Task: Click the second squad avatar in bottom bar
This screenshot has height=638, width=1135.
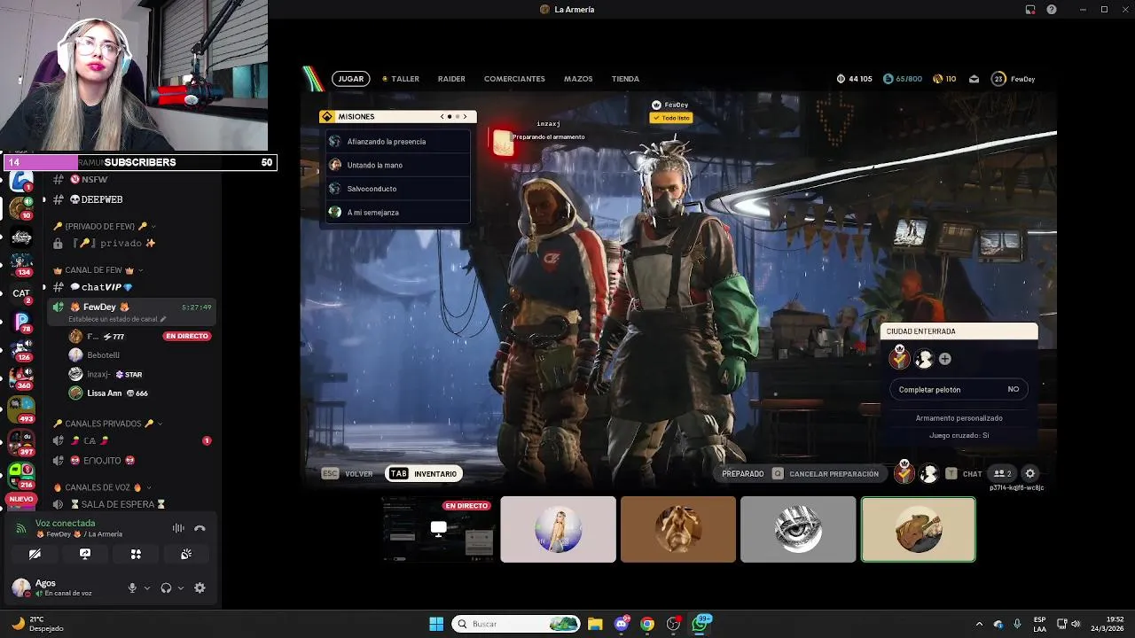Action: [928, 474]
